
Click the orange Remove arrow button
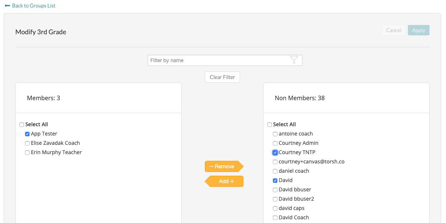(224, 166)
